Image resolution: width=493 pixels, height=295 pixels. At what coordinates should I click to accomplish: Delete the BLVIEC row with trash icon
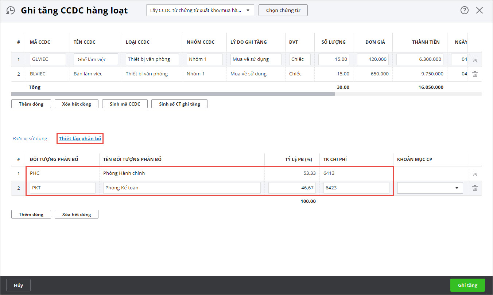(475, 74)
